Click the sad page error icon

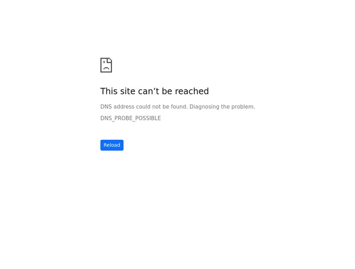click(x=106, y=65)
